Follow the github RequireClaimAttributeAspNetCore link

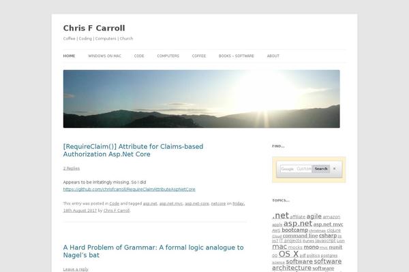point(129,189)
